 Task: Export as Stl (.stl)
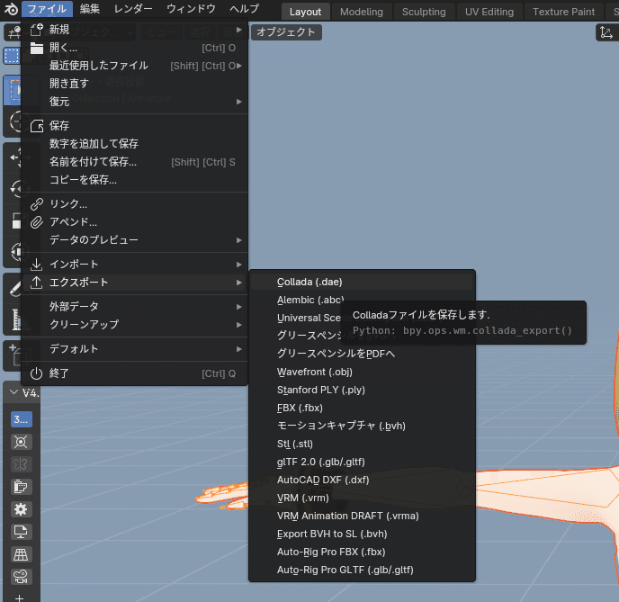[362, 445]
